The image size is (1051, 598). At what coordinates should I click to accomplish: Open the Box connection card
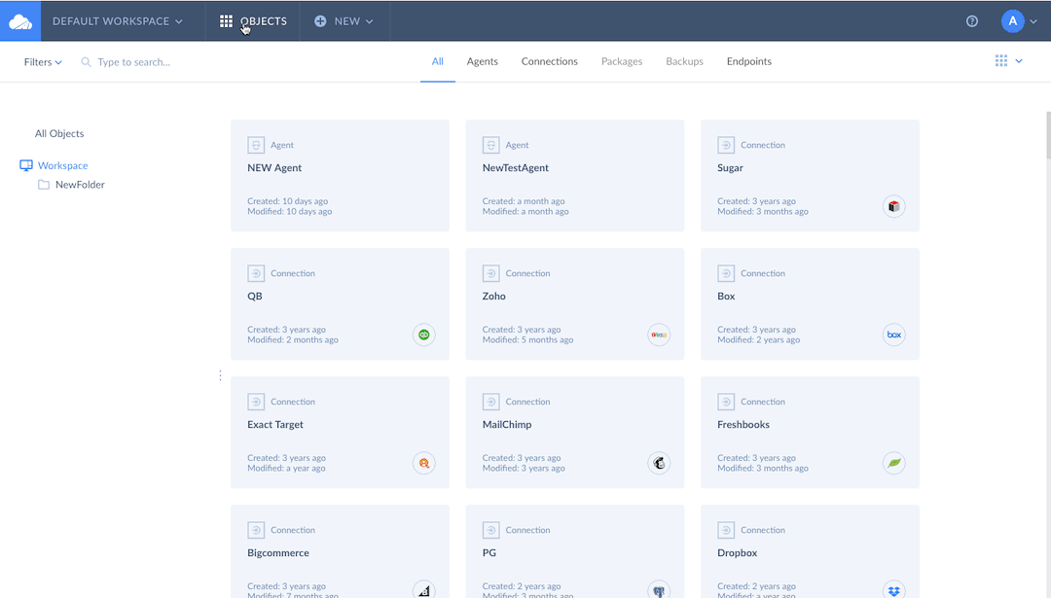click(810, 304)
